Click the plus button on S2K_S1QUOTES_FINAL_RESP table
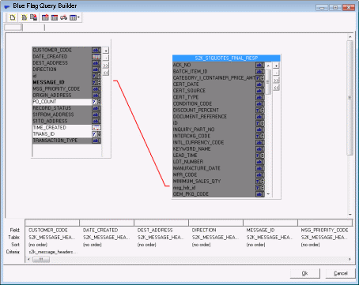 tap(276, 66)
